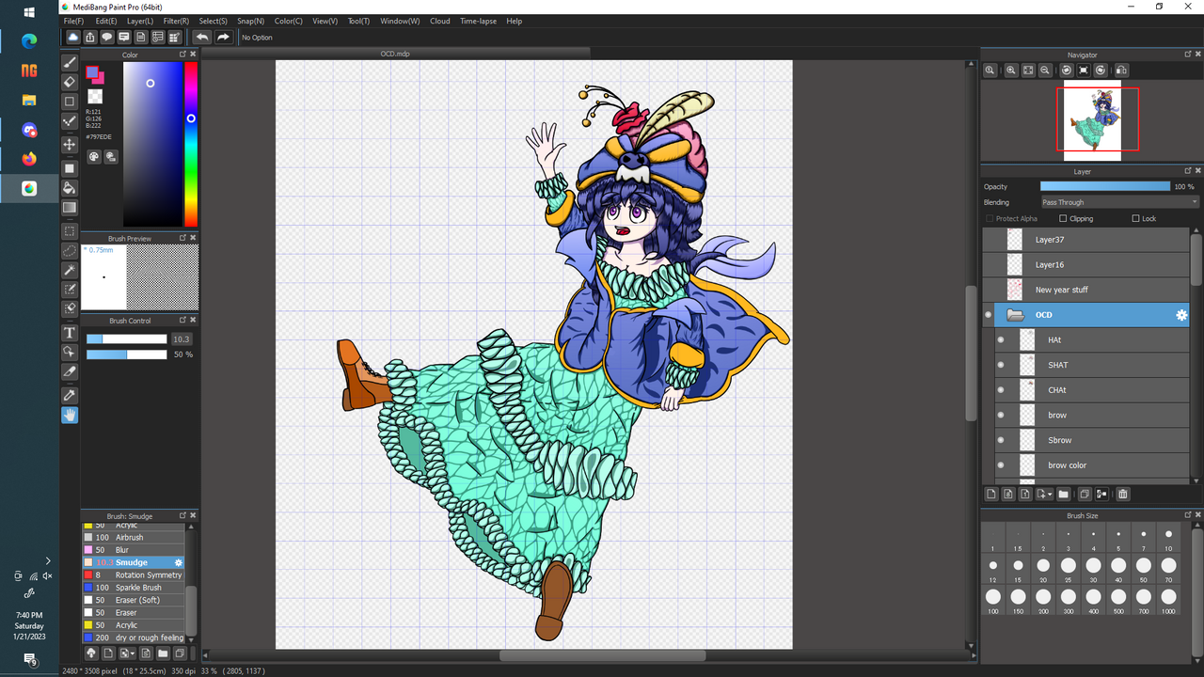
Task: Select the Eraser tool in the left toolbar
Action: [x=70, y=82]
